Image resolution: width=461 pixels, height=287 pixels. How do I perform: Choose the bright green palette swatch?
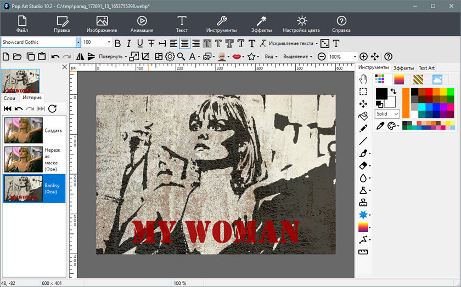tap(451, 91)
